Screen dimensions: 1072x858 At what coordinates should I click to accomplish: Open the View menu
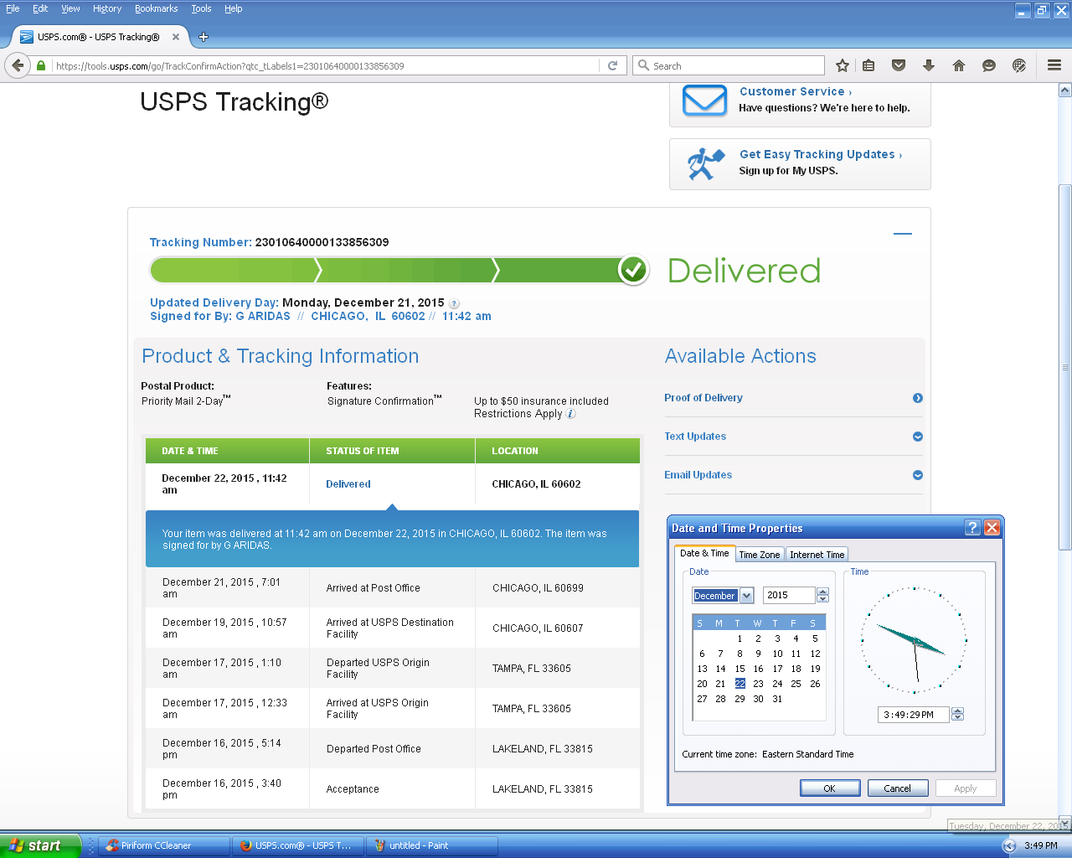click(70, 8)
